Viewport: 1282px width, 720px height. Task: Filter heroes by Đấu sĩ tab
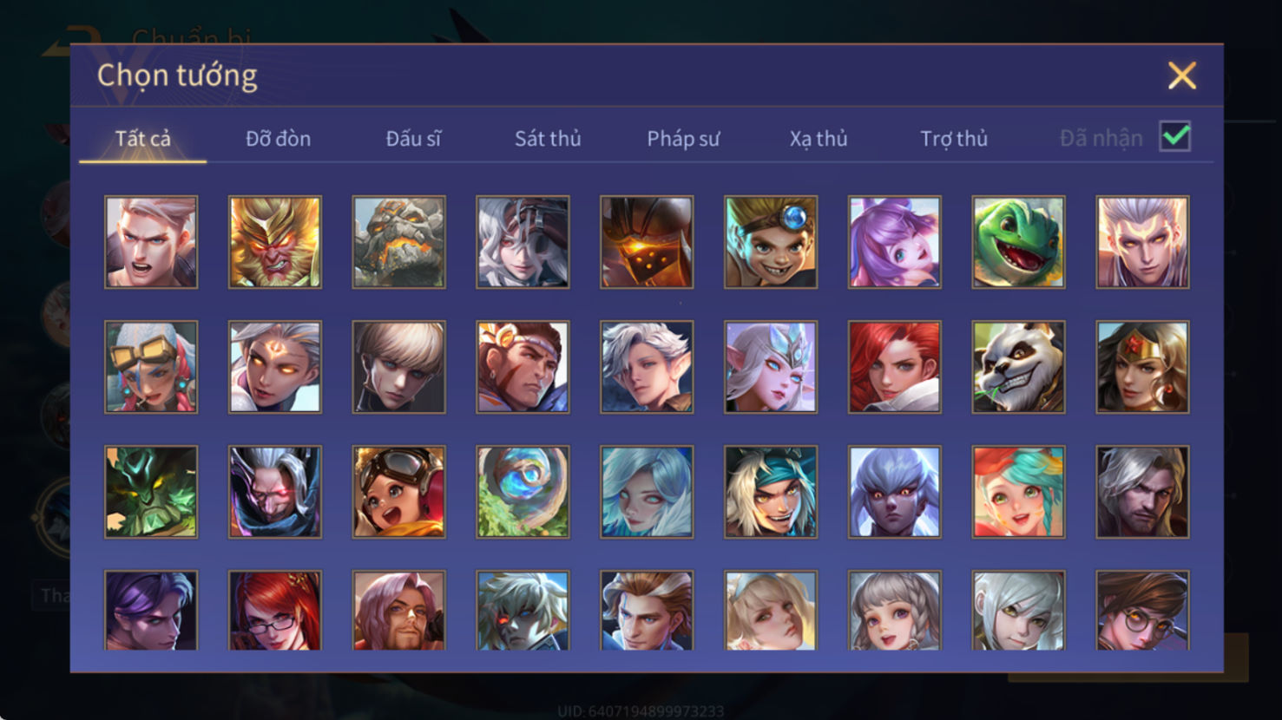[x=413, y=139]
